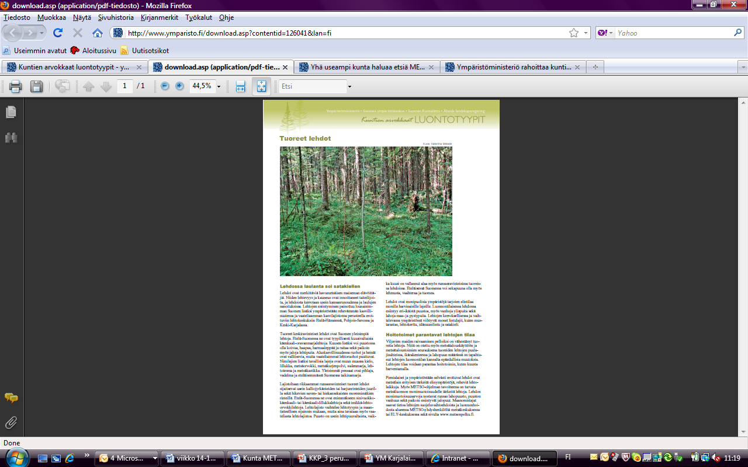Viewport: 748px width, 467px height.
Task: Click the Collaborate live toolbar icon
Action: [x=62, y=87]
